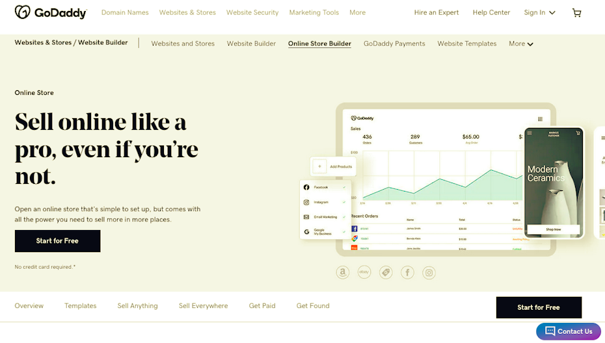
Task: Open the Domain Names menu
Action: 125,12
